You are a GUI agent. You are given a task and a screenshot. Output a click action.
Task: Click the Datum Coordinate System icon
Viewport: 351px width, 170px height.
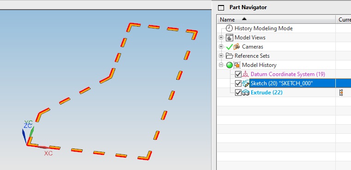pyautogui.click(x=246, y=74)
